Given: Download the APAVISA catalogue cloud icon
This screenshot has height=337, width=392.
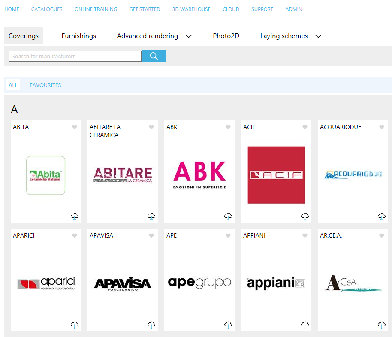Looking at the screenshot, I should pyautogui.click(x=151, y=325).
